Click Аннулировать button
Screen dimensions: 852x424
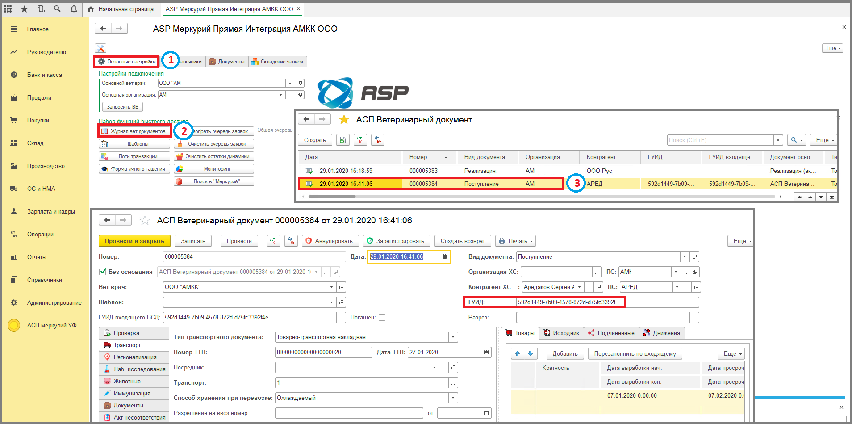coord(330,241)
